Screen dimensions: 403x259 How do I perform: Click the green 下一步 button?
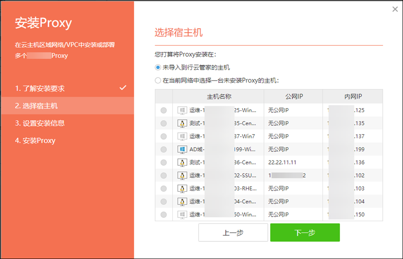305,233
